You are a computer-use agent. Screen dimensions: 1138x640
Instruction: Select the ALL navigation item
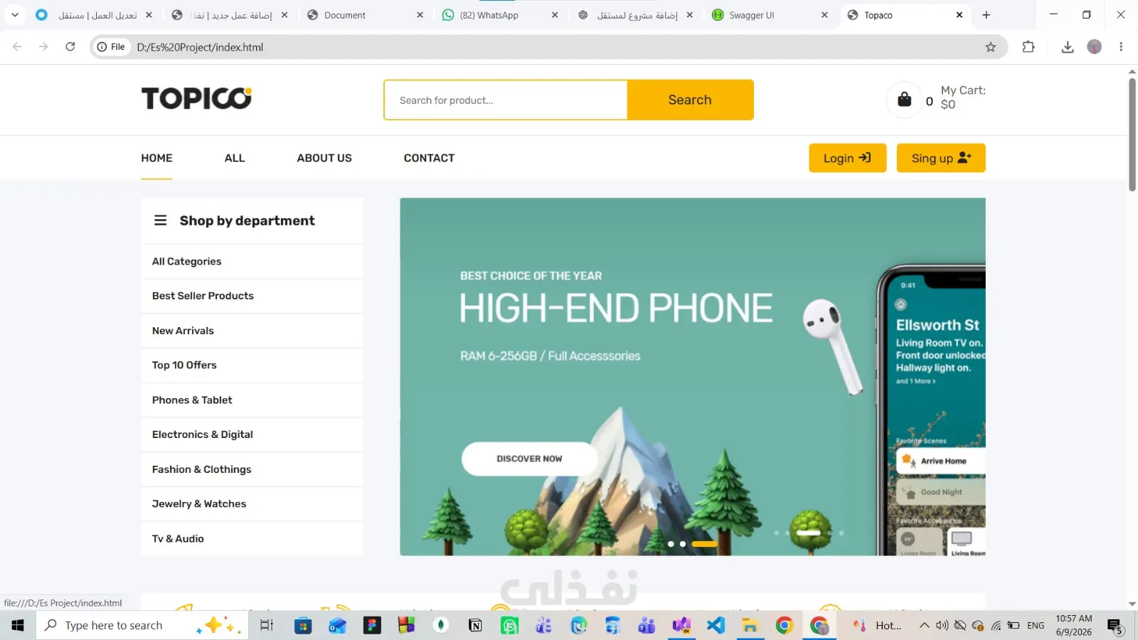tap(235, 158)
